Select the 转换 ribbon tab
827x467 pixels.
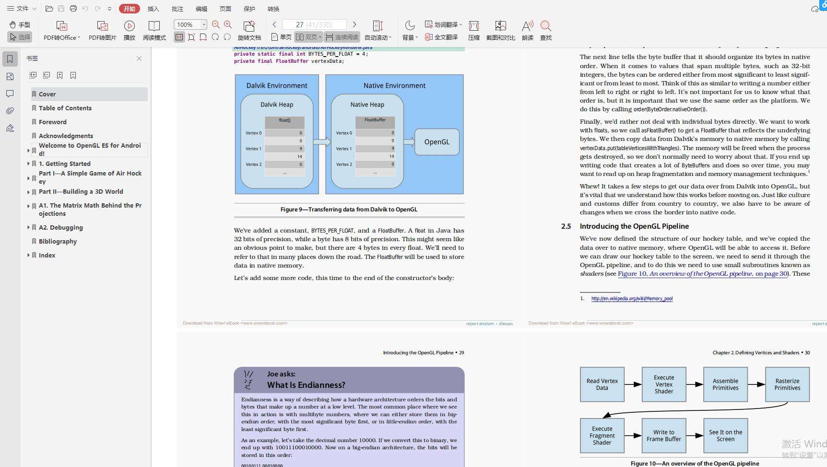click(x=273, y=9)
